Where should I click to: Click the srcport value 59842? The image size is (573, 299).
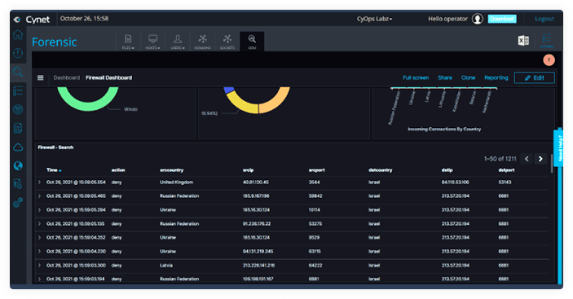[x=315, y=196]
